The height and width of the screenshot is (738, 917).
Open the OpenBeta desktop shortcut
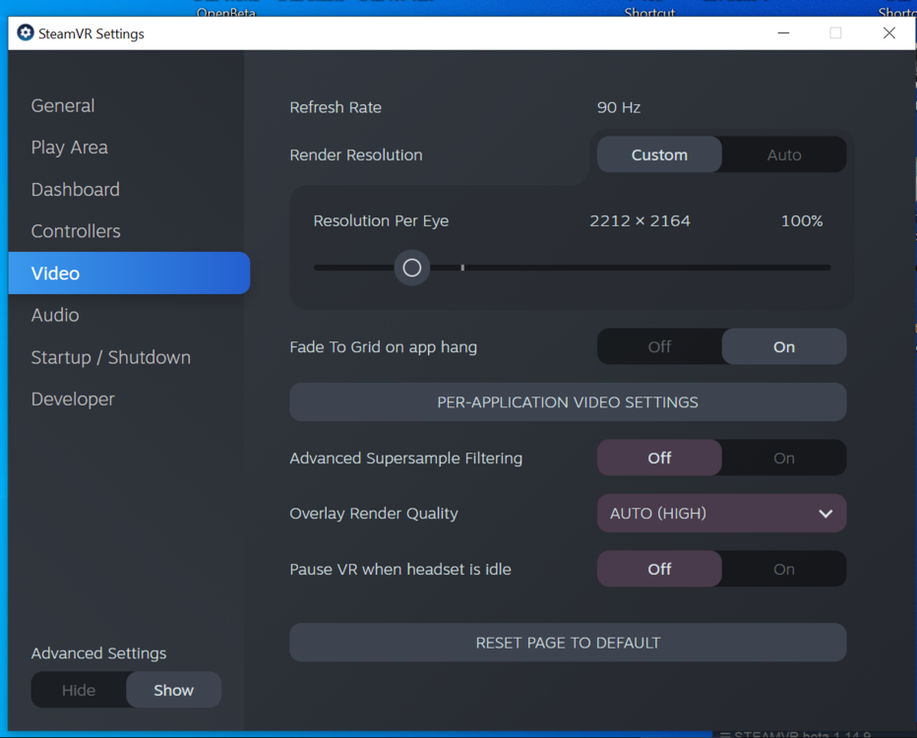pos(226,8)
